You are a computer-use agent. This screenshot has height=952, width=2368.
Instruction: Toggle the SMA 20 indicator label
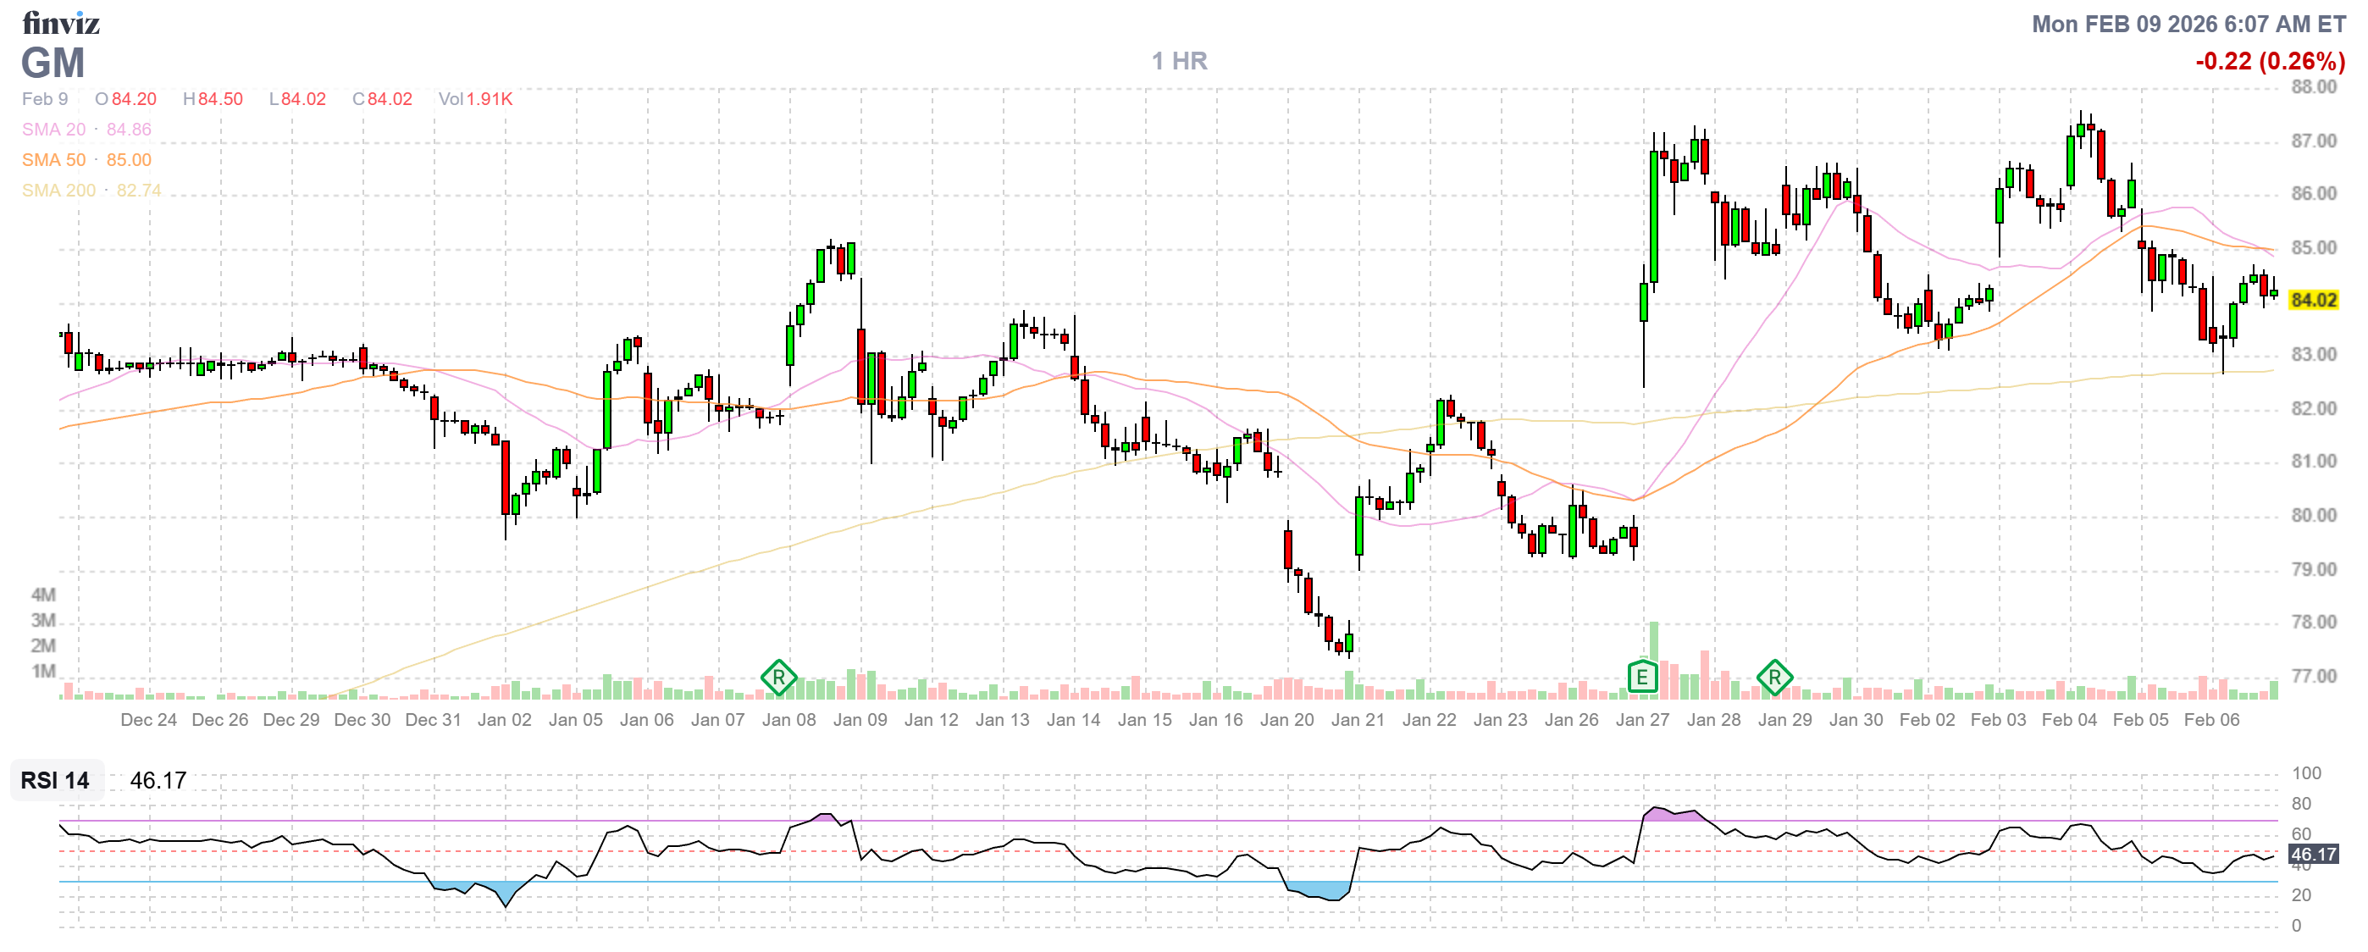(x=53, y=130)
